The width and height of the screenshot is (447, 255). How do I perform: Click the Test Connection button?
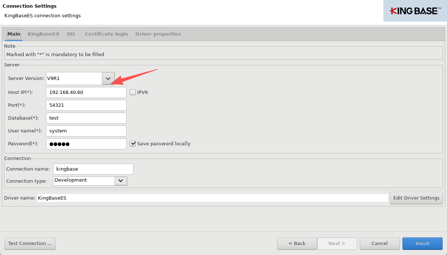tap(30, 244)
